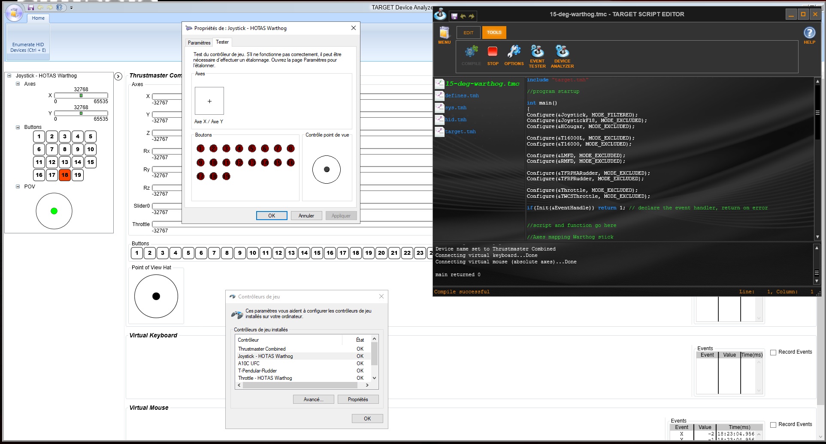Viewport: 826px width, 444px height.
Task: Click OK in Contrôleurs de jeu dialog
Action: pos(367,419)
